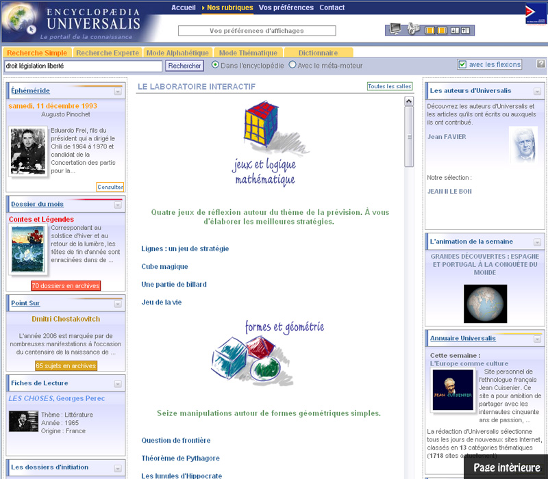
Task: Open the Jean Cuisenier site thumbnail
Action: coord(453,390)
